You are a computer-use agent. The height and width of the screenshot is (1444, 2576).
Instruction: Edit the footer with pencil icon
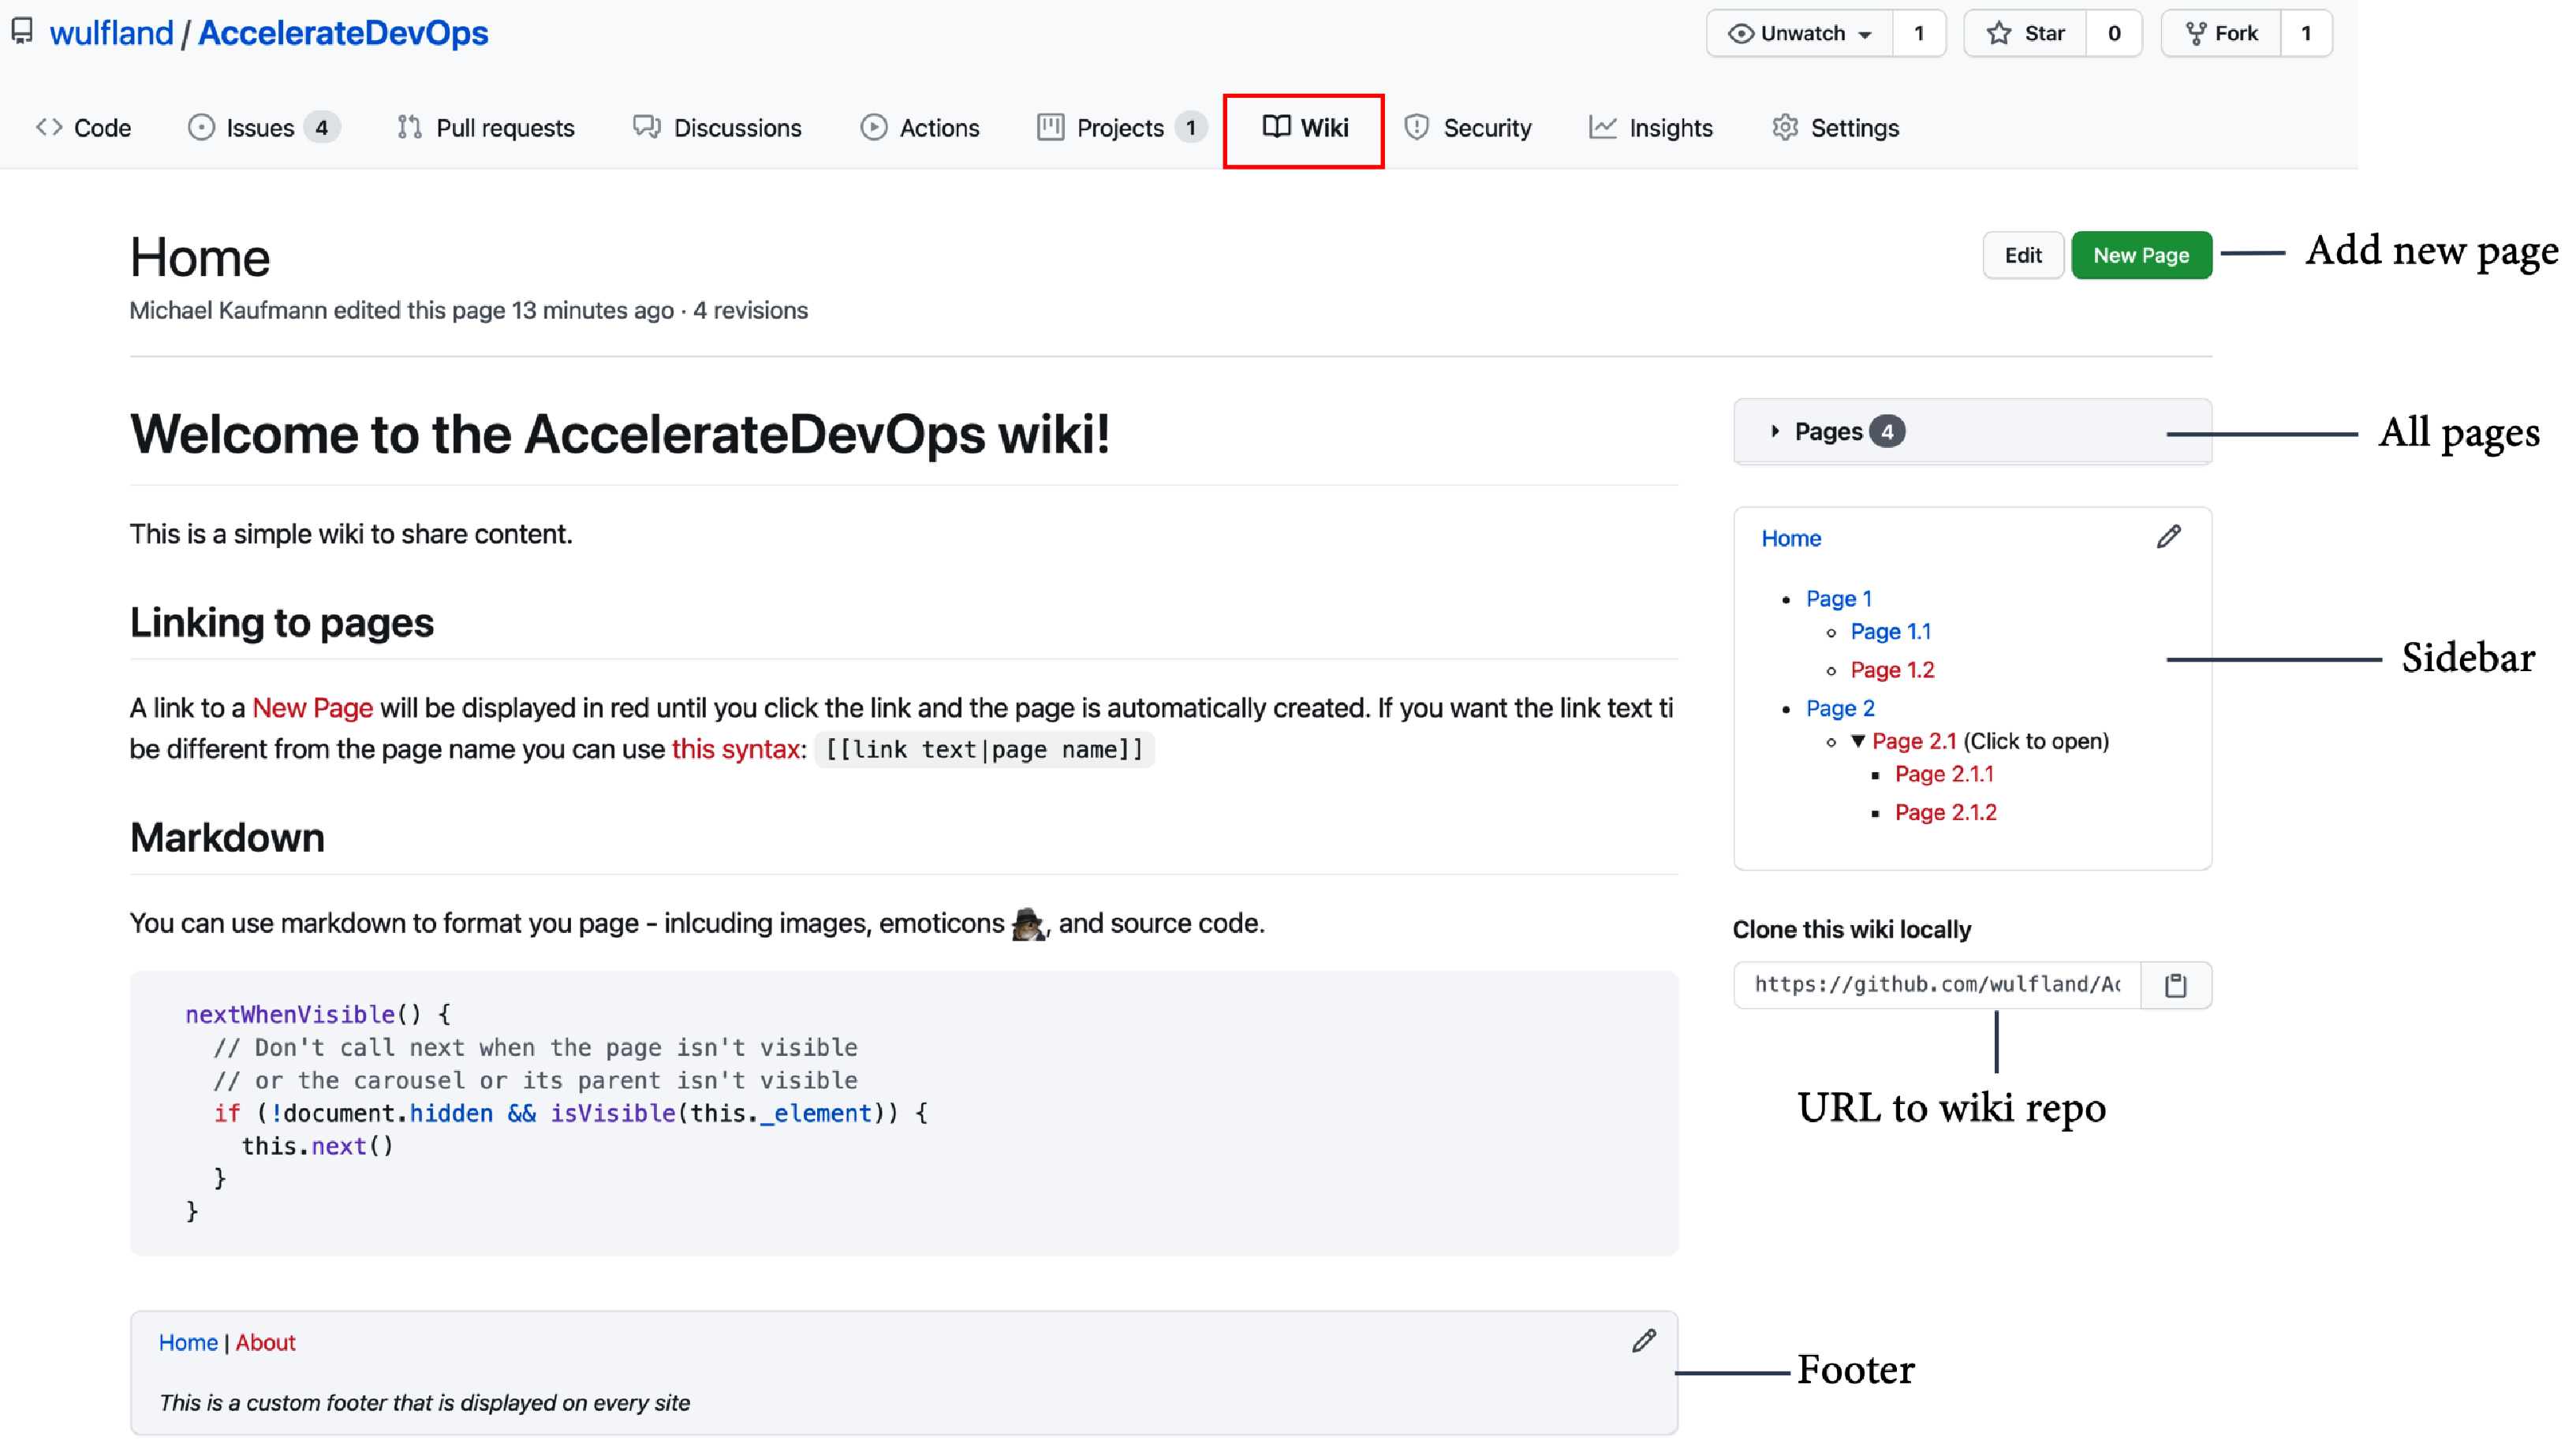[x=1644, y=1341]
